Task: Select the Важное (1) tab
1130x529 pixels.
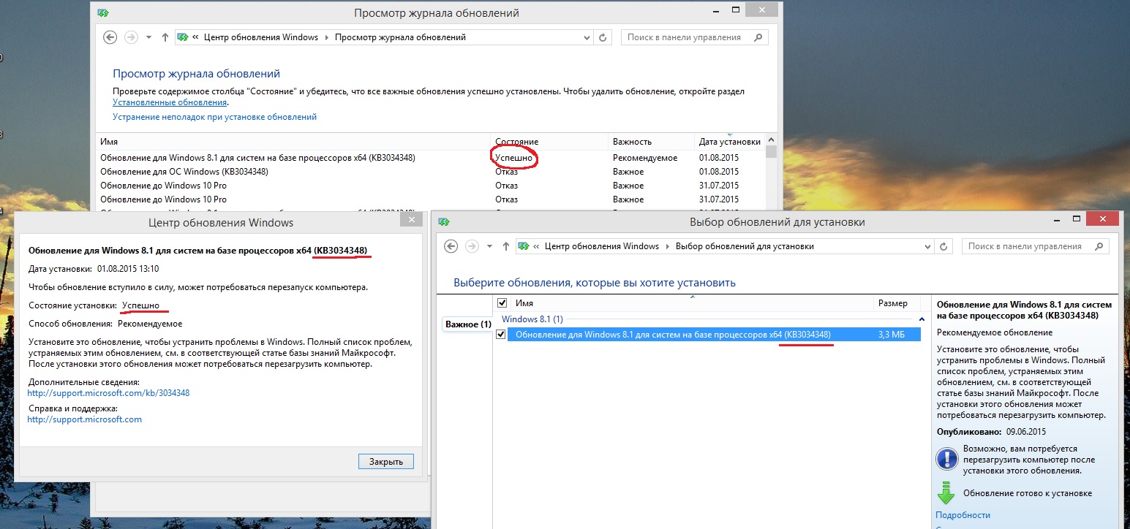Action: click(467, 324)
